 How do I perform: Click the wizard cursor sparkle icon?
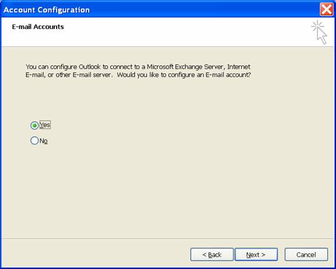coord(319,32)
